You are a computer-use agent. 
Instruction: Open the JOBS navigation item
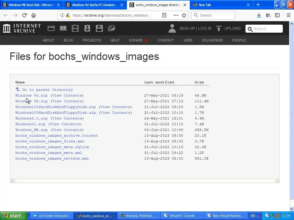coord(188,40)
